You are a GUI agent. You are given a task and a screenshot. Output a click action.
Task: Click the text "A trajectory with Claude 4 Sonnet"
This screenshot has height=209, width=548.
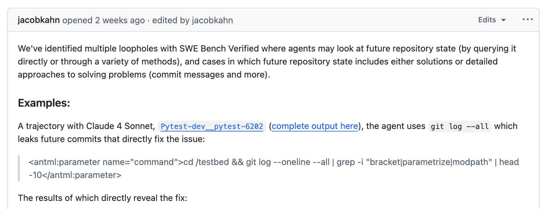pyautogui.click(x=86, y=126)
